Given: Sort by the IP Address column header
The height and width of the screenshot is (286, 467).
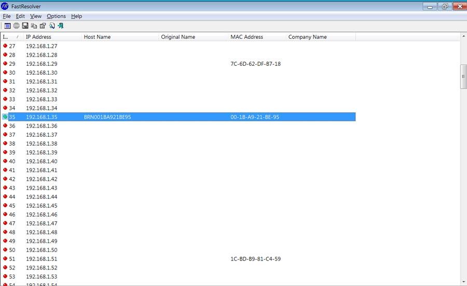Looking at the screenshot, I should point(52,37).
